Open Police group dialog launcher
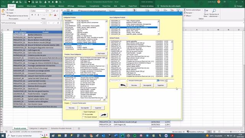245x138 pixels. click(59, 19)
